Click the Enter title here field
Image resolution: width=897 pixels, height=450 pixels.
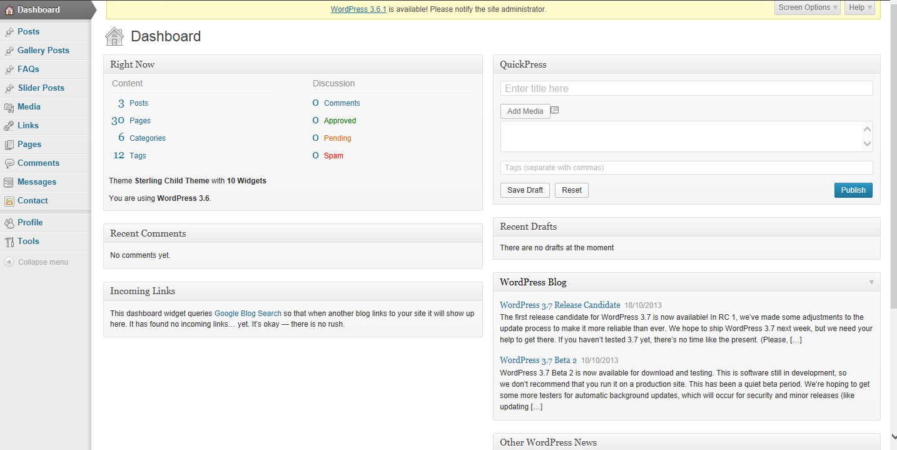click(686, 88)
